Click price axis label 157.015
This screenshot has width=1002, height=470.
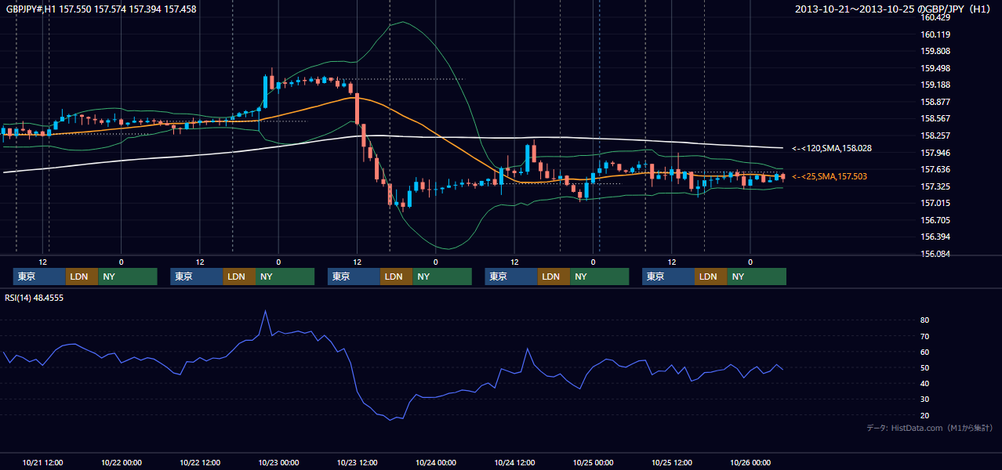click(x=936, y=203)
